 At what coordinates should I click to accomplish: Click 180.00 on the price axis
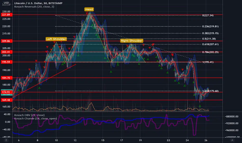click(x=6, y=85)
